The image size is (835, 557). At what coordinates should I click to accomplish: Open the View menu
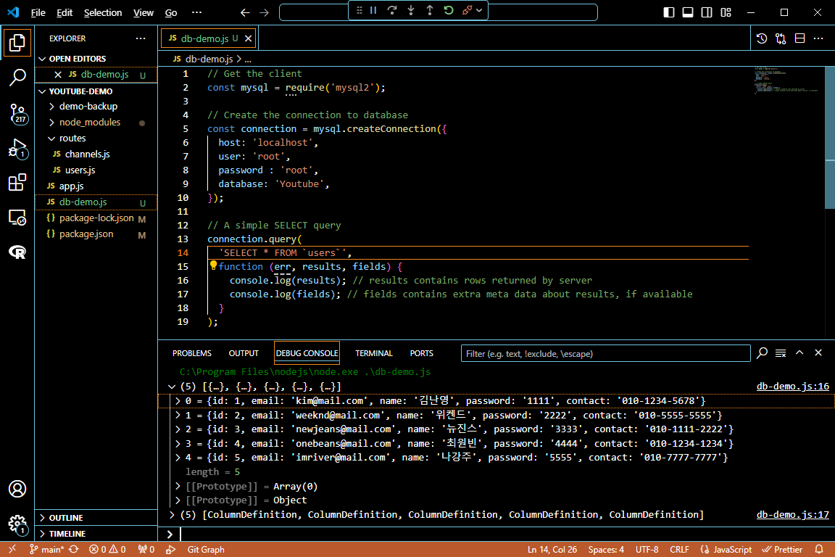point(144,12)
